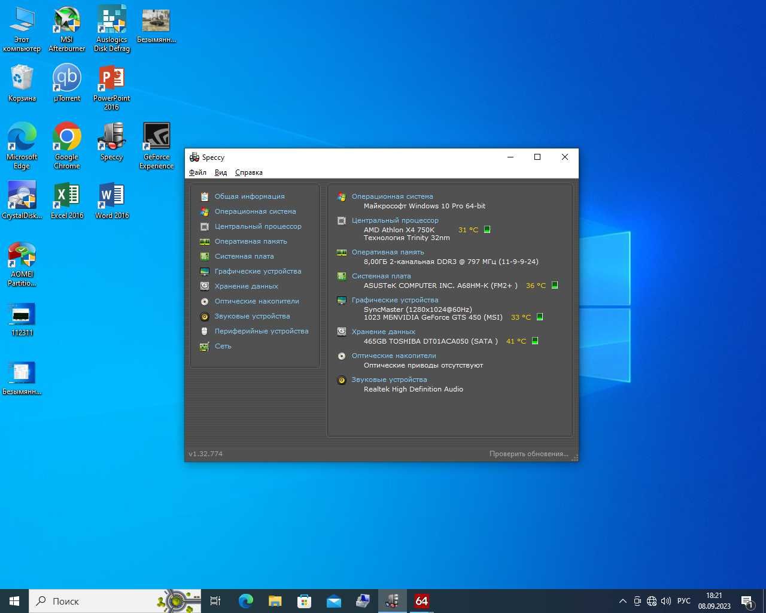766x613 pixels.
Task: Select the Центральный процессор sidebar icon
Action: pos(205,226)
